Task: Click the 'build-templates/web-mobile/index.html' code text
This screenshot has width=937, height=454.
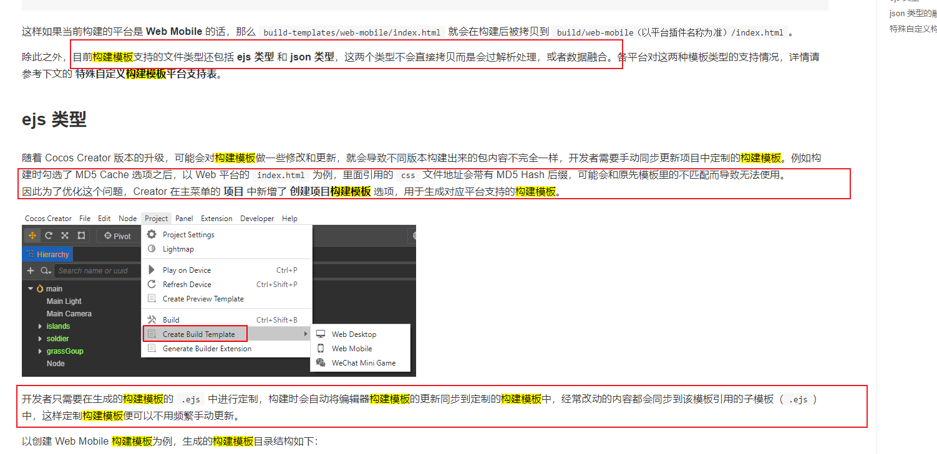Action: pyautogui.click(x=352, y=33)
